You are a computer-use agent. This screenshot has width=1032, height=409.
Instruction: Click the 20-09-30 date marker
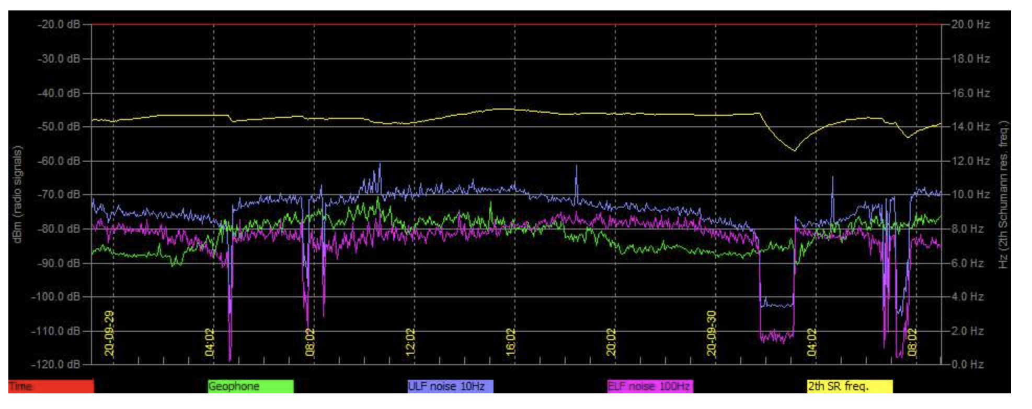[x=712, y=333]
